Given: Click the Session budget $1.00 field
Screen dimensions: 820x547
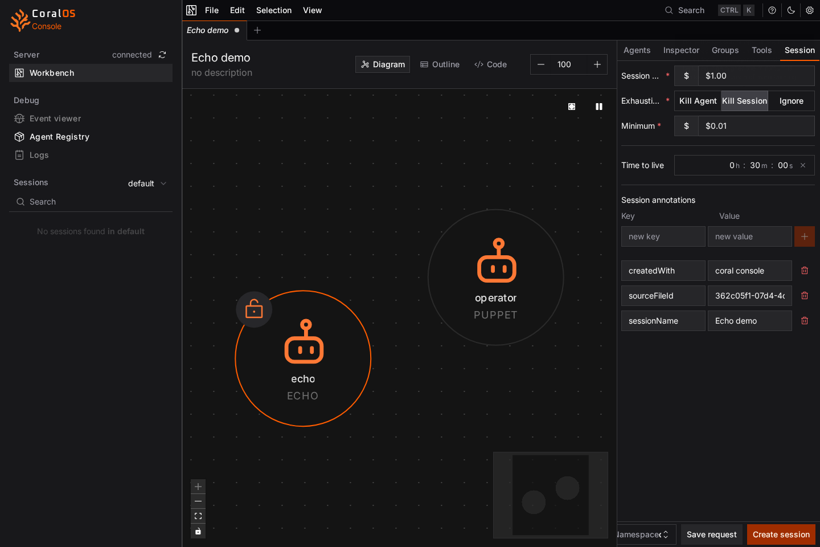Looking at the screenshot, I should click(756, 76).
